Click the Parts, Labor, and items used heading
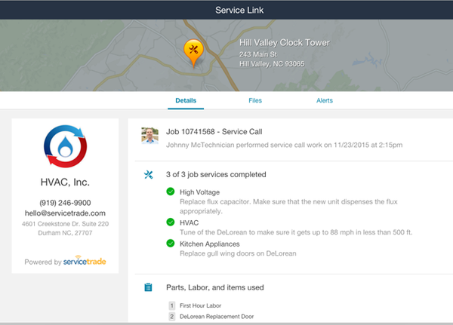 coord(215,287)
